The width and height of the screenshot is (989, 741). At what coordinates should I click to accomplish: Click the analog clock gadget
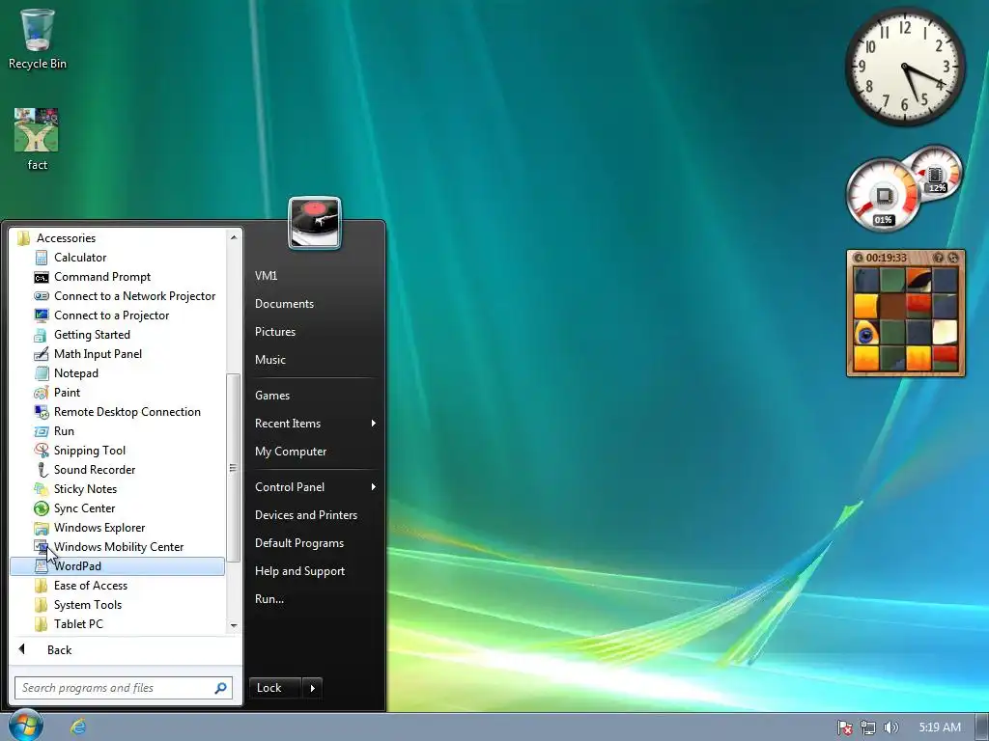point(905,67)
